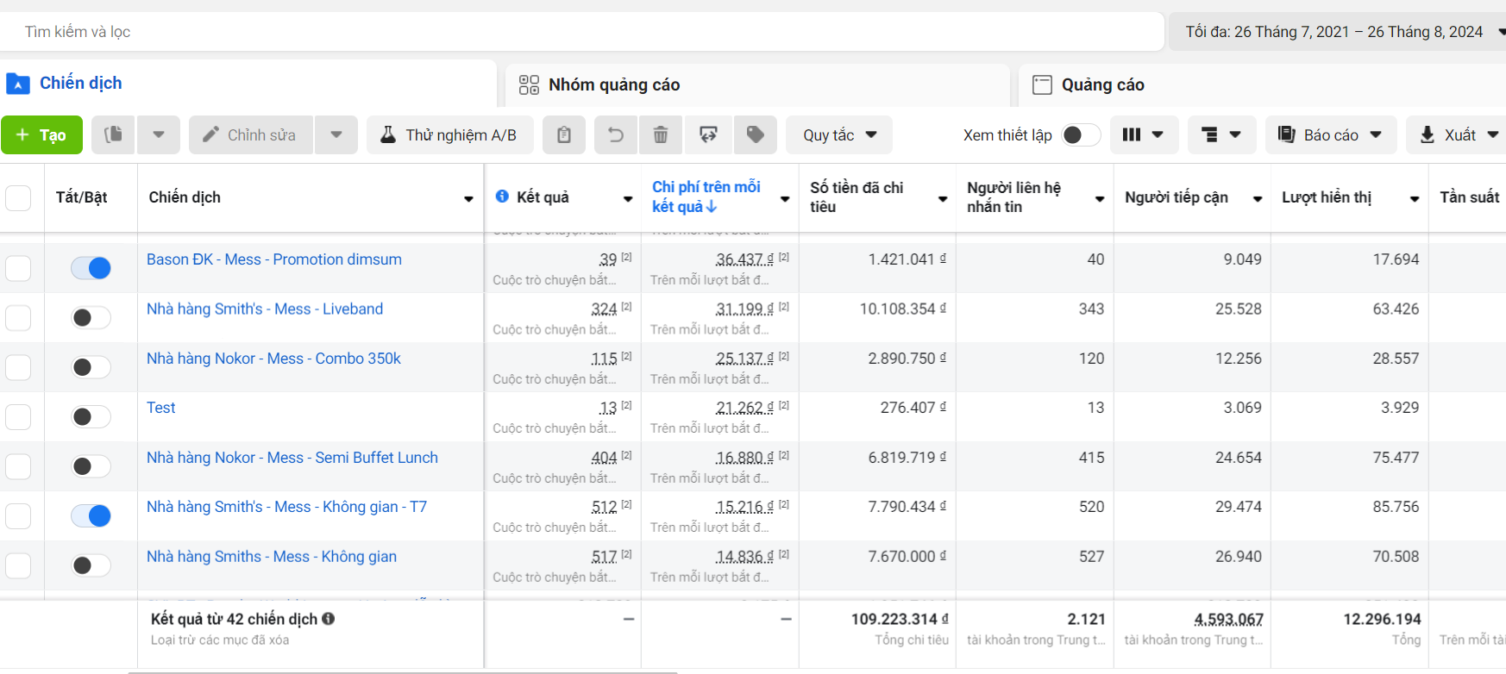Image resolution: width=1506 pixels, height=674 pixels.
Task: Turn off Bason ĐK Promotion dimsum campaign
Action: tap(91, 268)
